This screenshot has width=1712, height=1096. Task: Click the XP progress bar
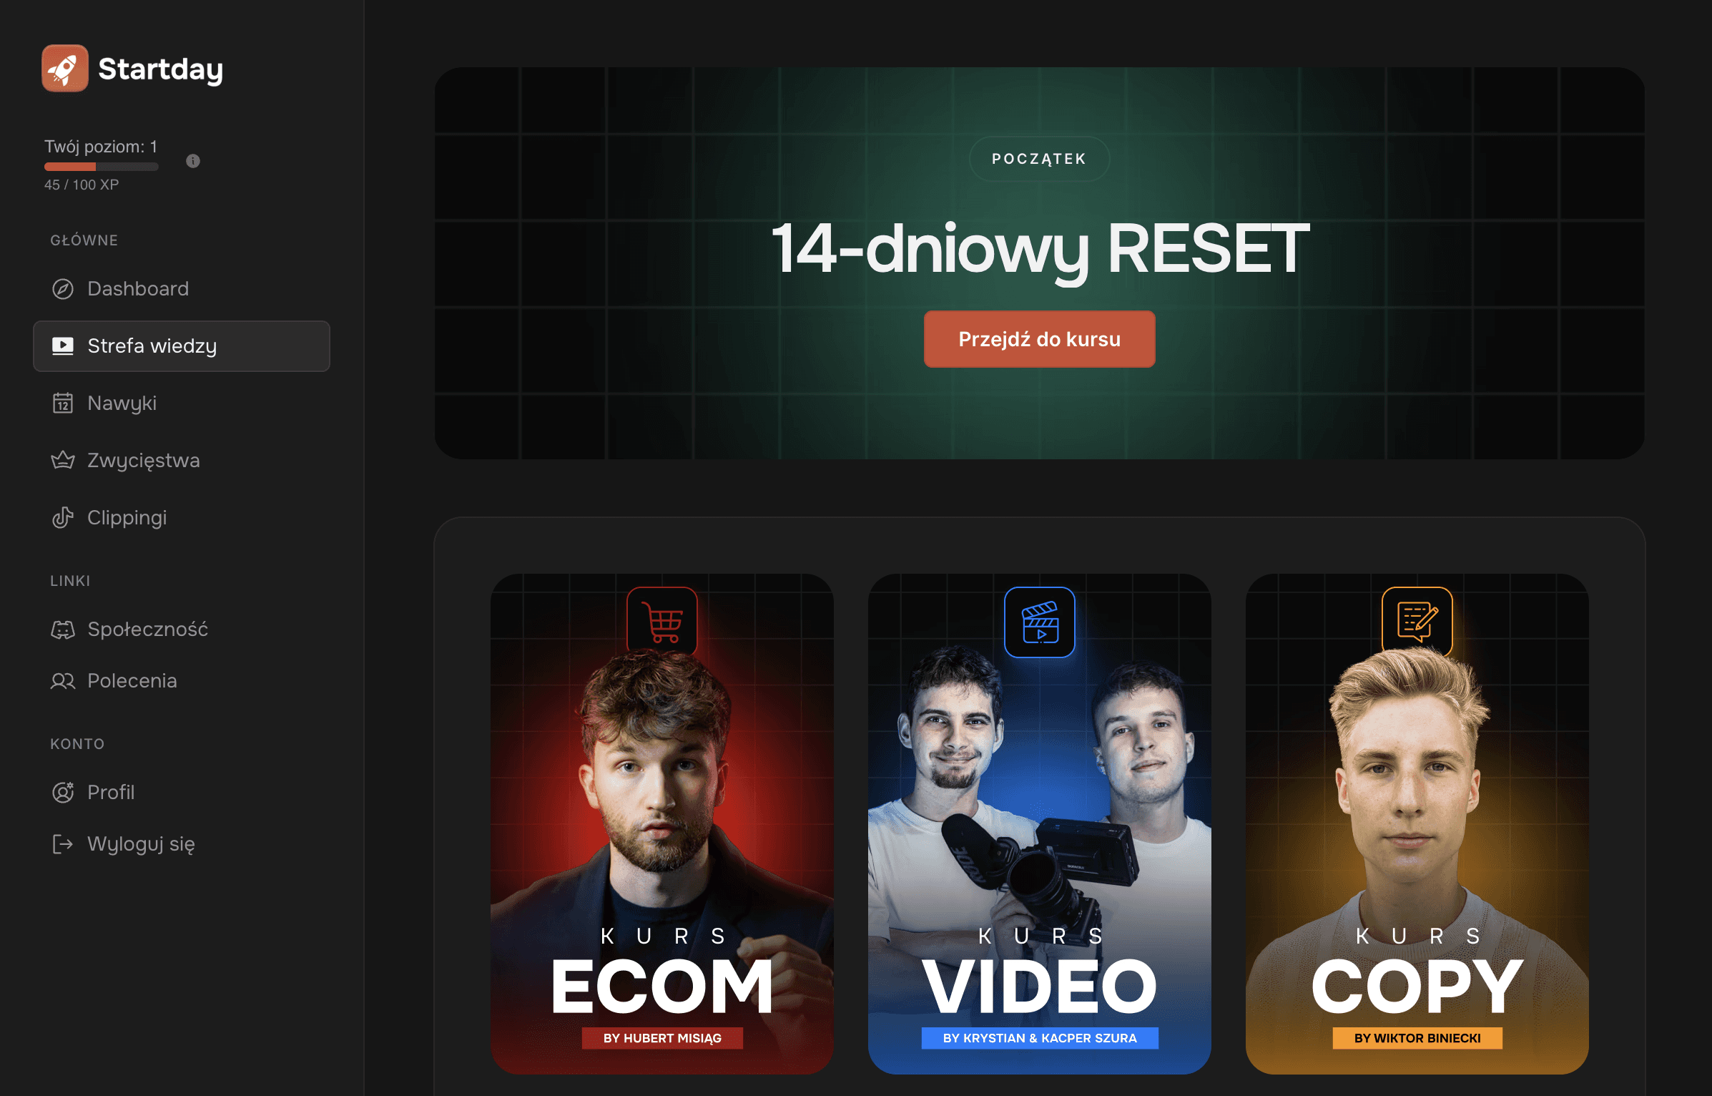(x=102, y=167)
